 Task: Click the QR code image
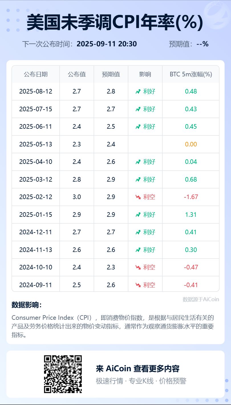pos(63,374)
